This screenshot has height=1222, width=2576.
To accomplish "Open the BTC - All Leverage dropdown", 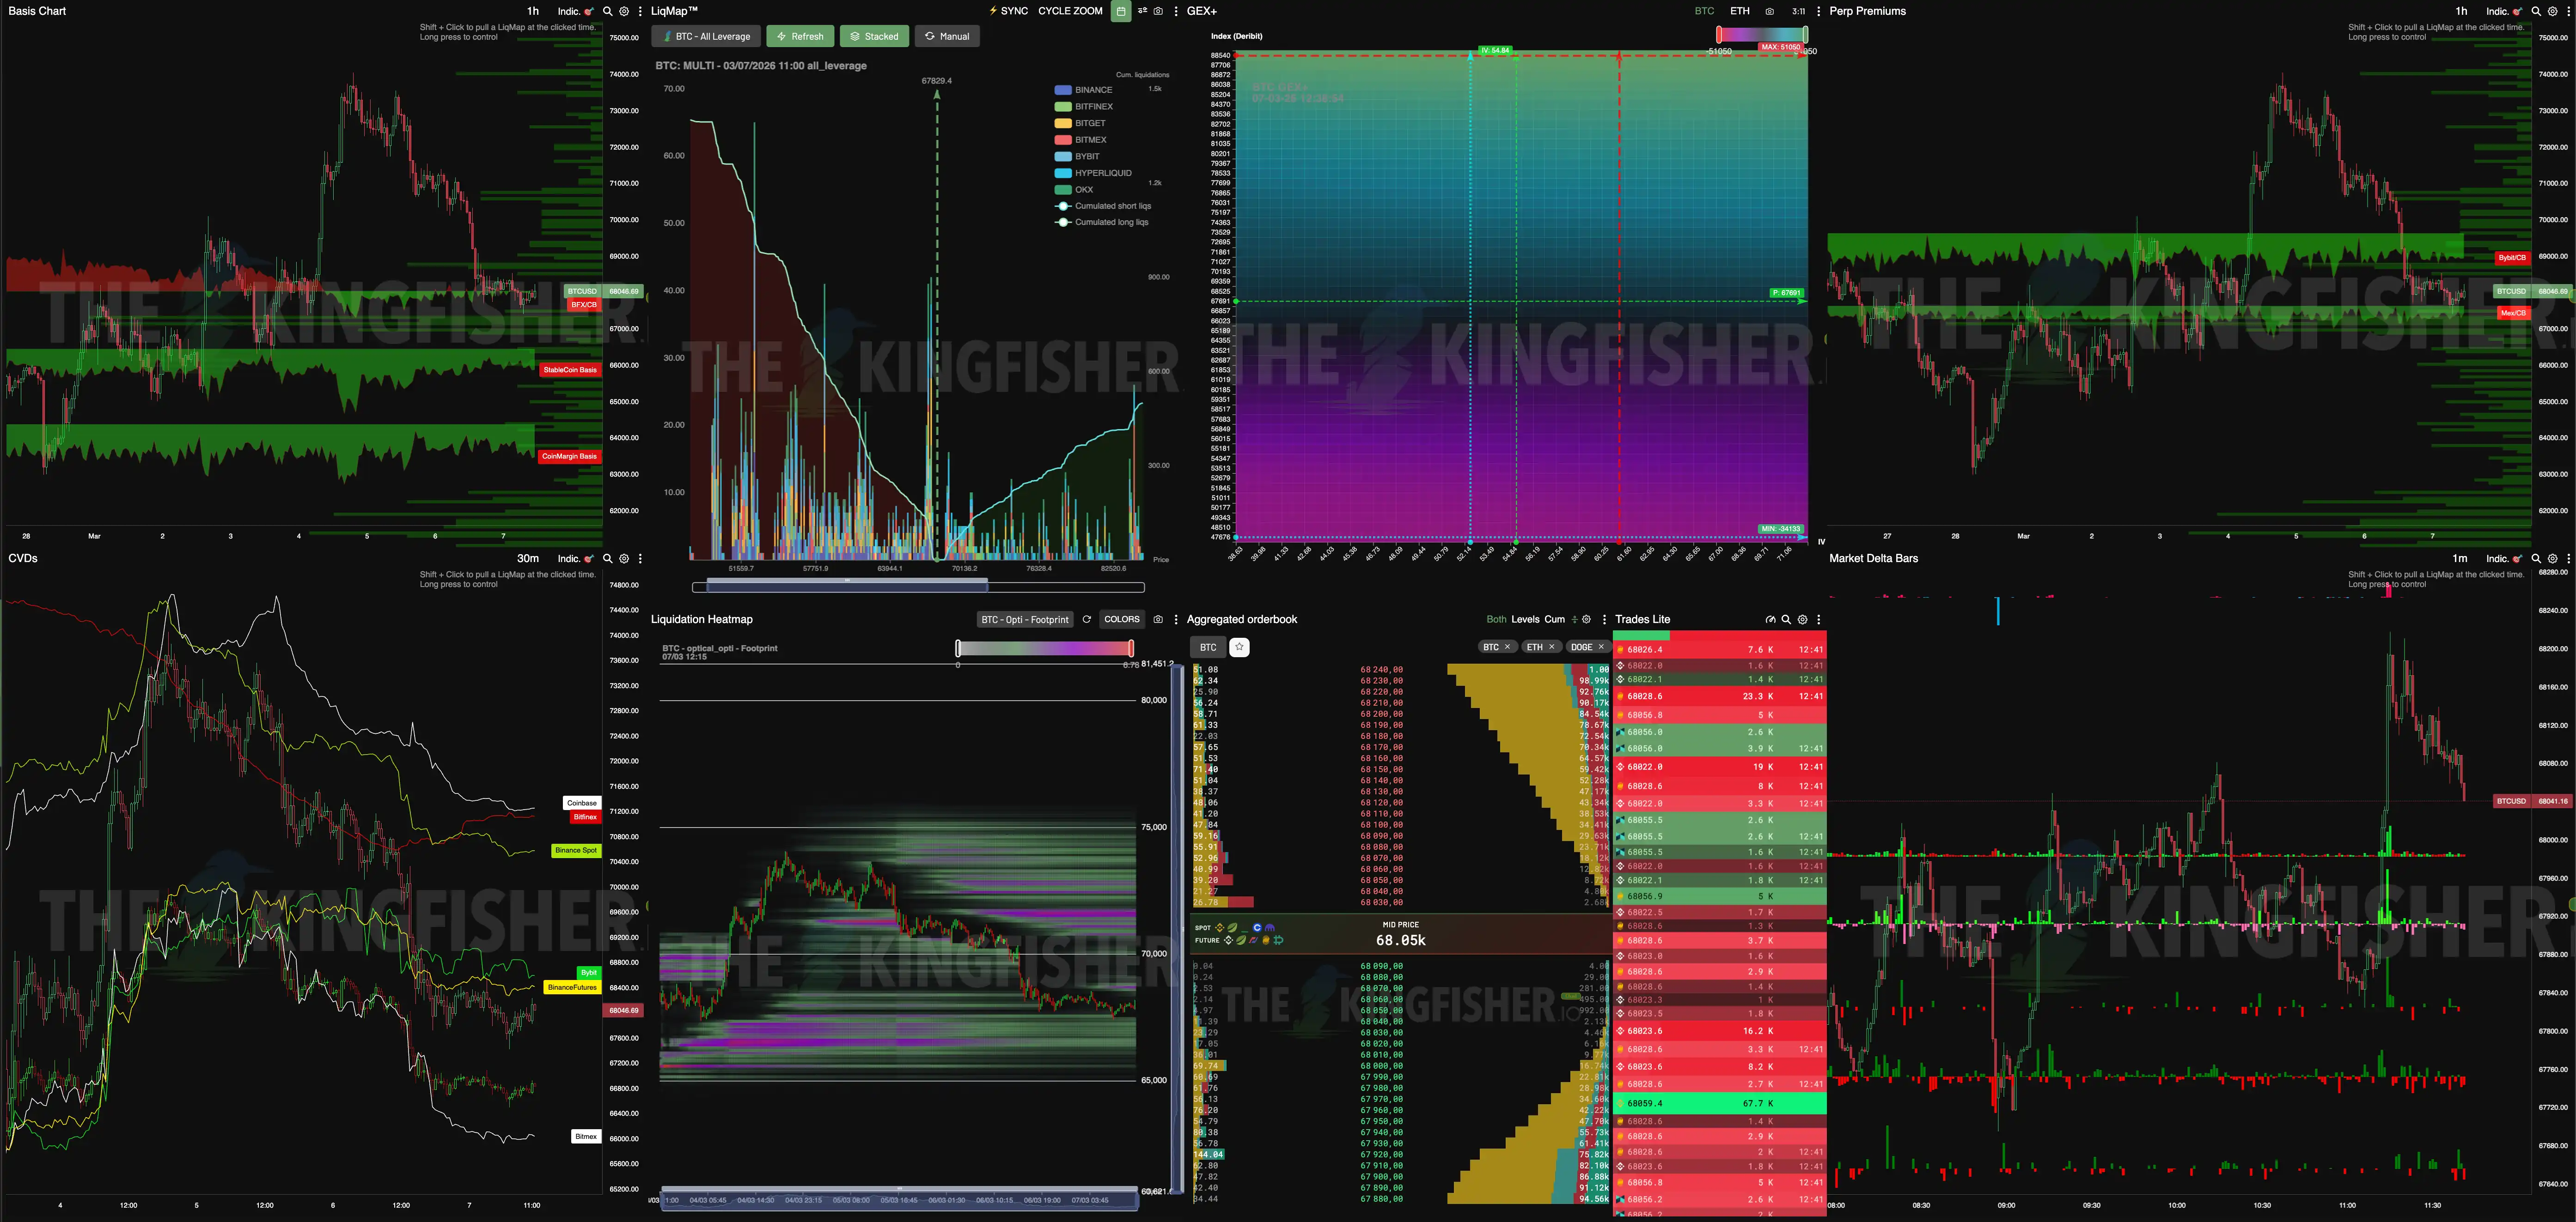I will point(706,36).
